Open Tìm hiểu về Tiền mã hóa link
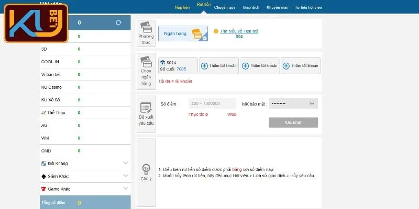419x209 pixels. (x=239, y=33)
